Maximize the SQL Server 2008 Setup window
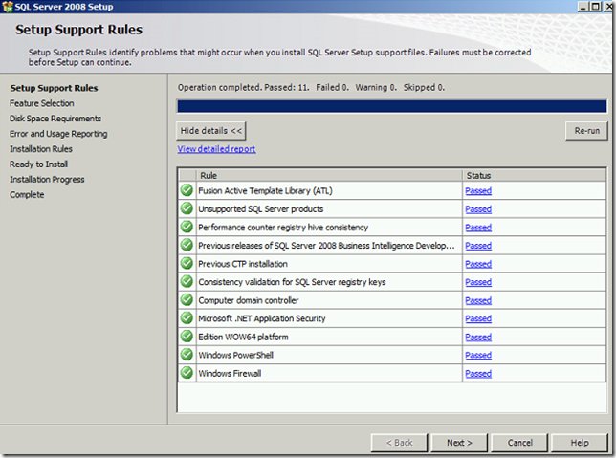 click(x=596, y=7)
